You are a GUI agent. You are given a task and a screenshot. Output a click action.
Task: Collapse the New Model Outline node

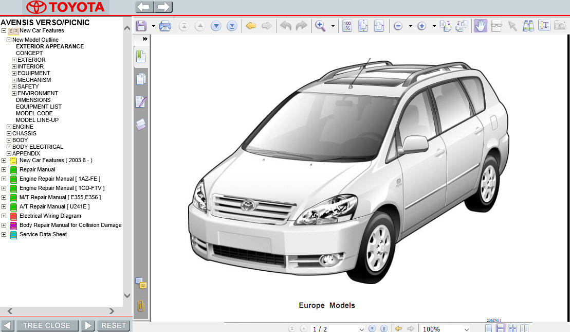point(9,40)
